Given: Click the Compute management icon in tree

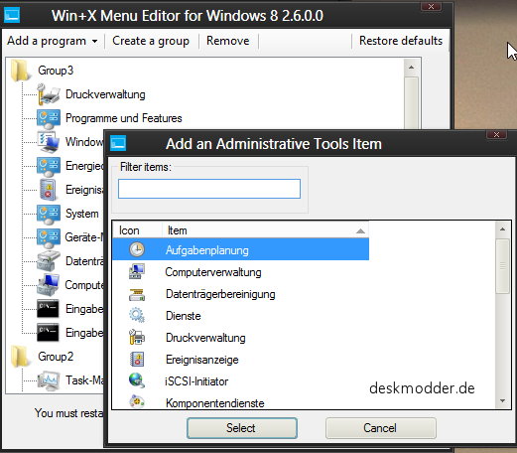Looking at the screenshot, I should pos(49,285).
